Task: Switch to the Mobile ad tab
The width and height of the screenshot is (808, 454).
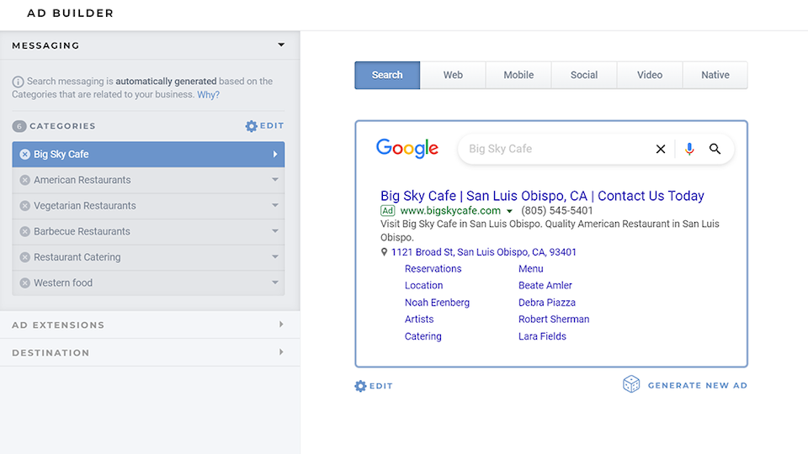Action: (518, 75)
